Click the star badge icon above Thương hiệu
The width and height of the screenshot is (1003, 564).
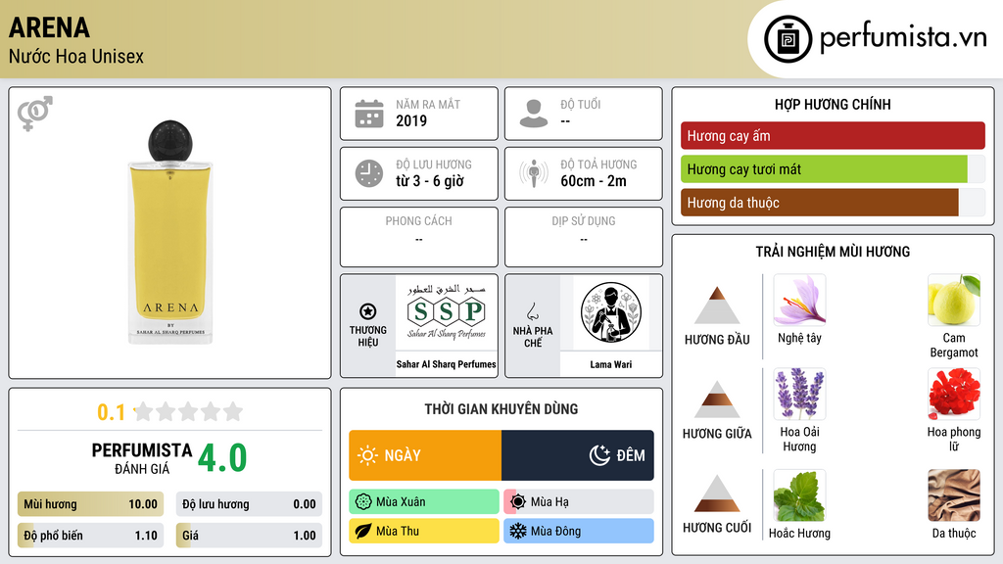coord(368,311)
